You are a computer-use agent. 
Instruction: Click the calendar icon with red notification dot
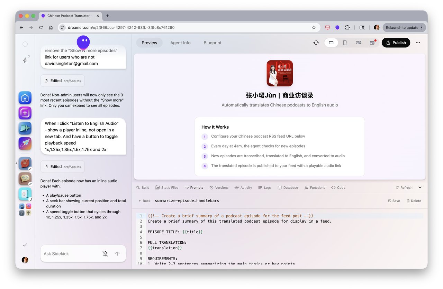point(372,43)
